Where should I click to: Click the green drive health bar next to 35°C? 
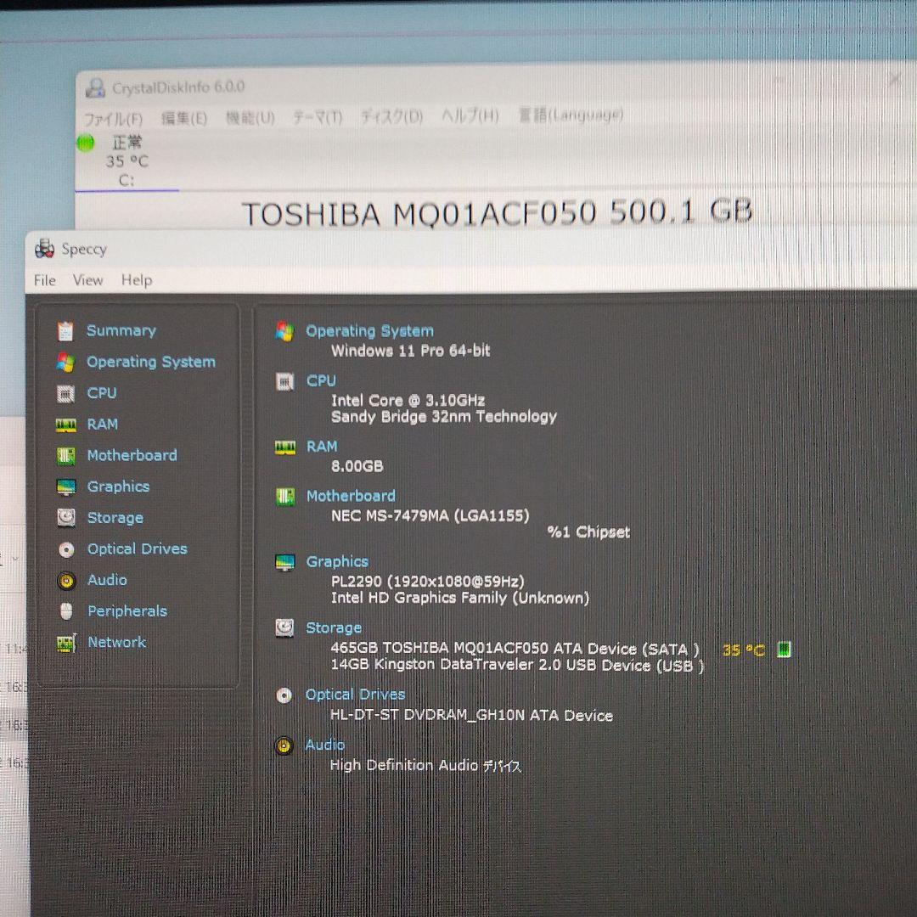783,649
